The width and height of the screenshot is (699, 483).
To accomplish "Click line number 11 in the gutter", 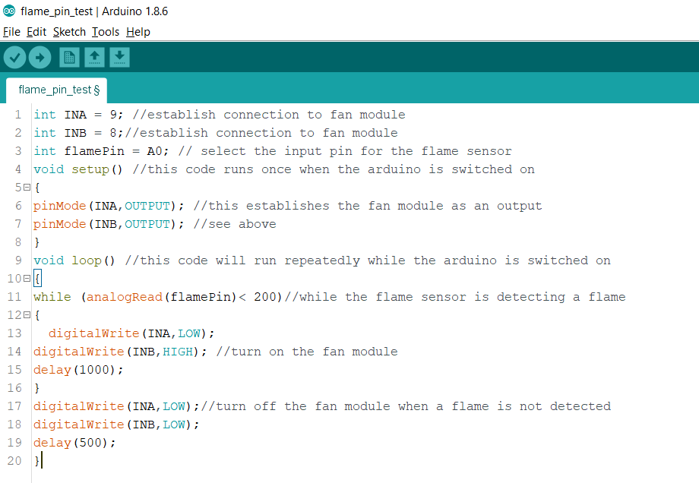I will point(14,297).
